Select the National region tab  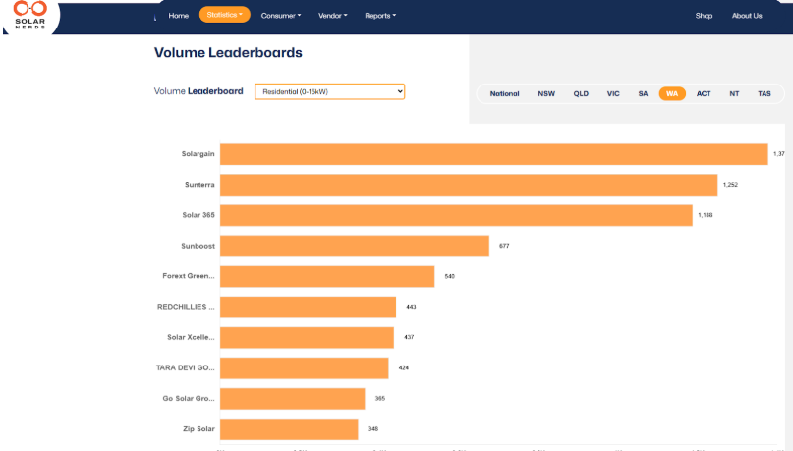click(x=504, y=94)
